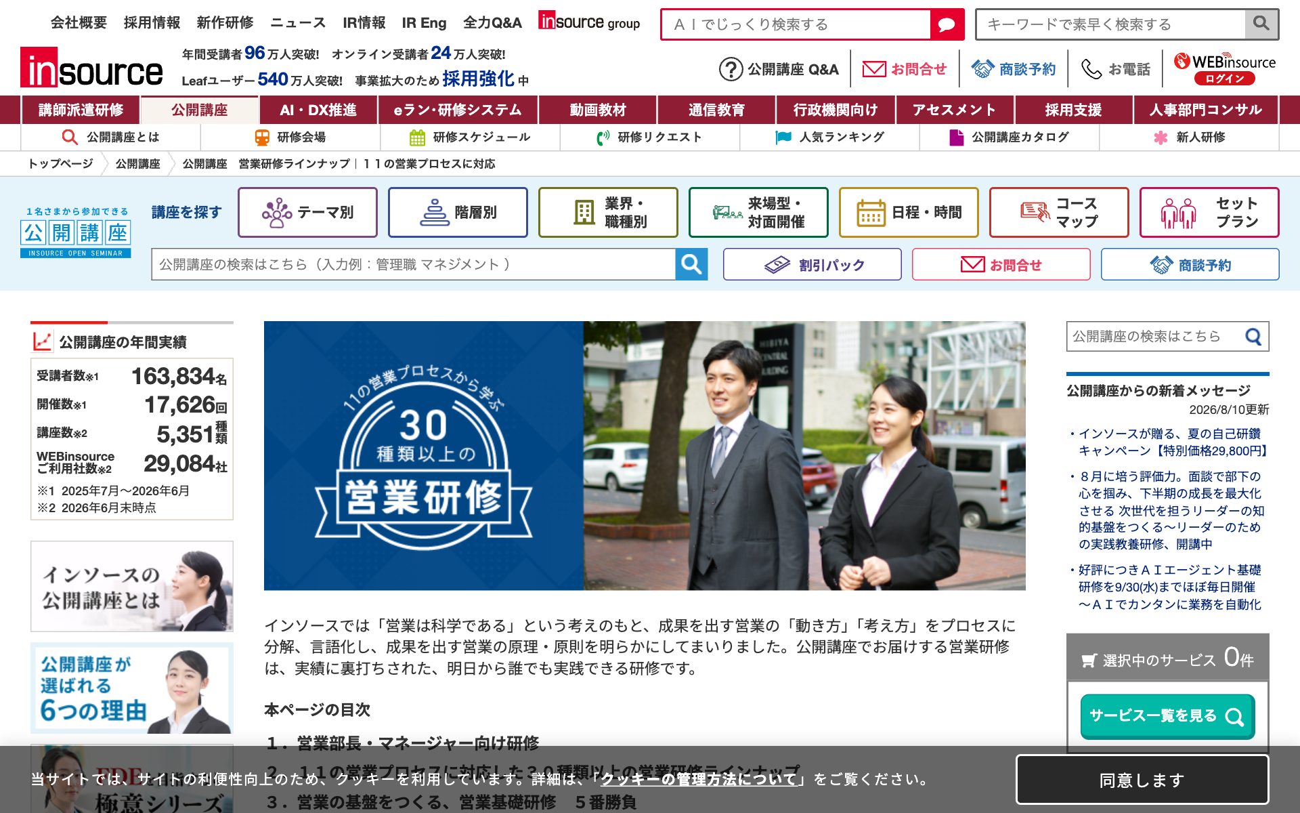Viewport: 1300px width, 813px height.
Task: Open the AIエージェント基礎研修 message link
Action: click(x=1169, y=587)
